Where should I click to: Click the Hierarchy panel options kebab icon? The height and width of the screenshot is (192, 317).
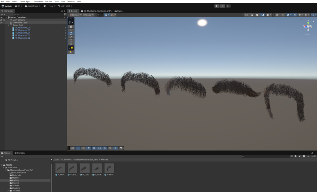tap(65, 11)
